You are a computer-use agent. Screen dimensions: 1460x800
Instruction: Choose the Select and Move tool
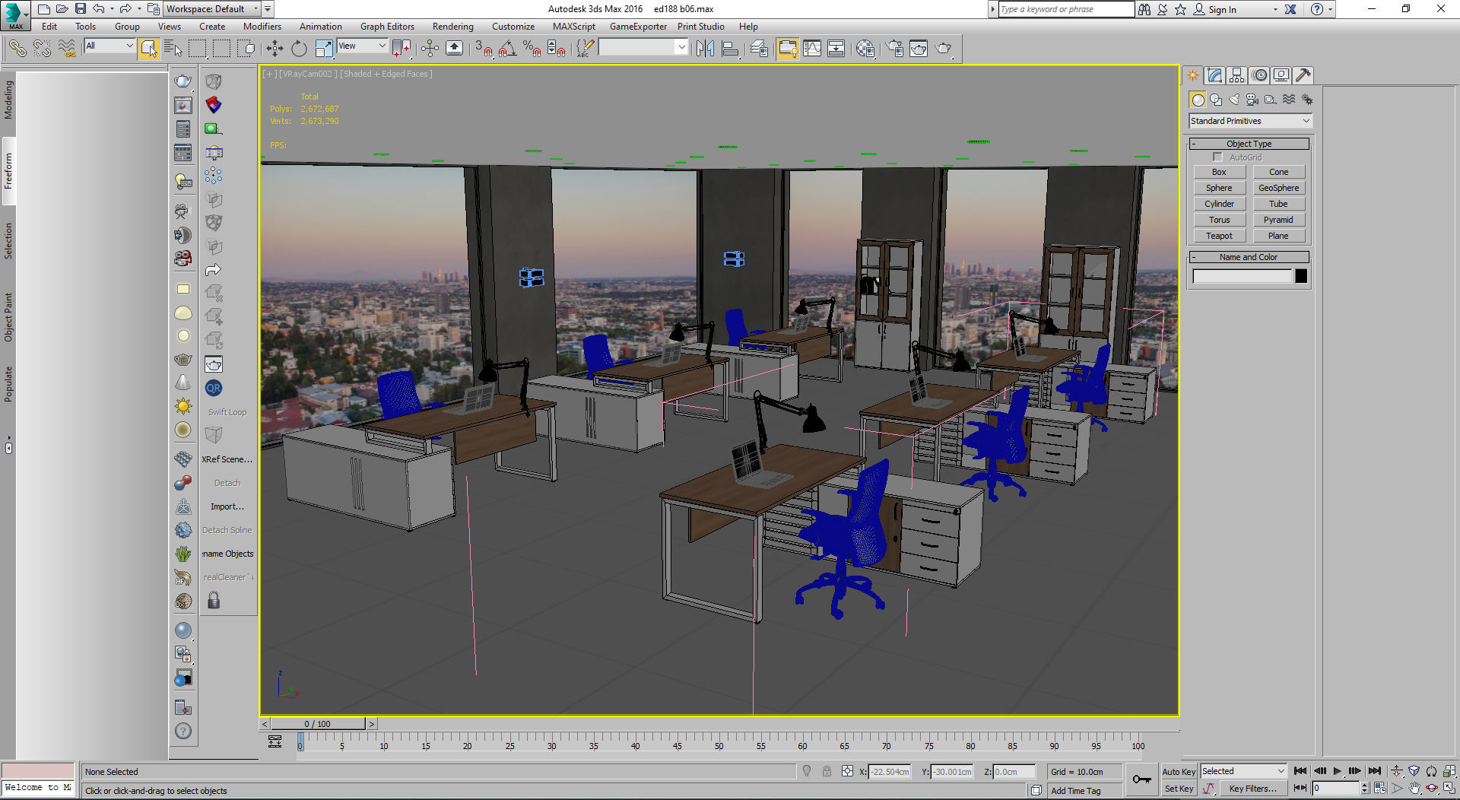(275, 49)
